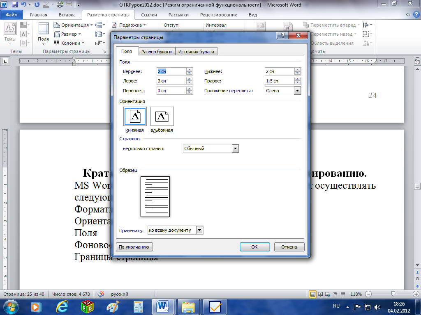Switch to the Главная ribbon tab
The image size is (421, 315).
[38, 15]
